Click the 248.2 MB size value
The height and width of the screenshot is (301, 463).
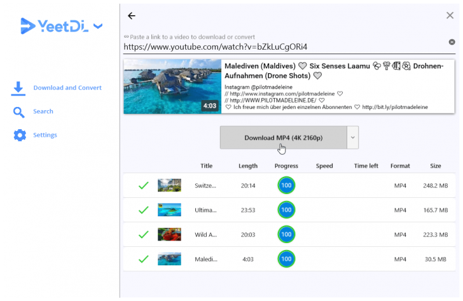pyautogui.click(x=436, y=186)
